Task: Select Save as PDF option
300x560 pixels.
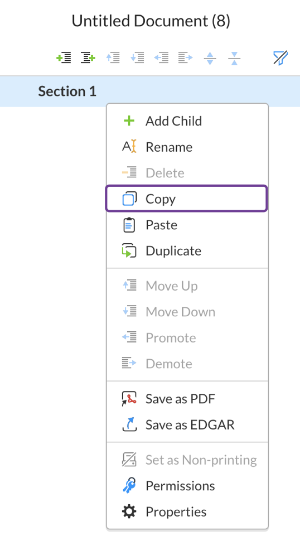Action: coord(187,399)
